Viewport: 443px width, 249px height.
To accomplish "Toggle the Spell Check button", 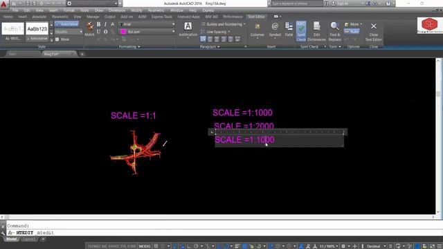I will coord(301,31).
